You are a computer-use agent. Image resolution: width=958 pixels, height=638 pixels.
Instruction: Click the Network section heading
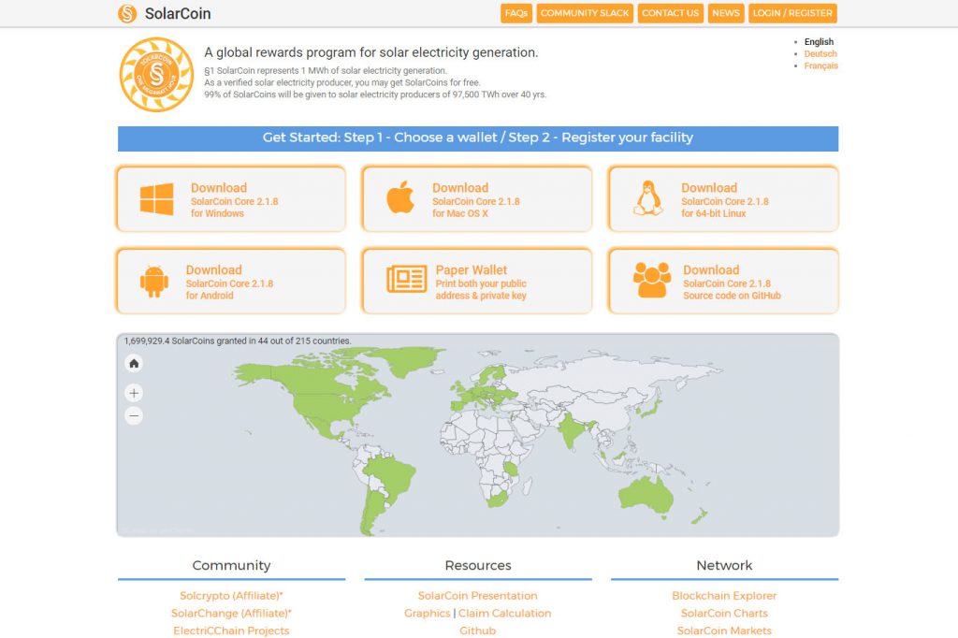pos(724,565)
